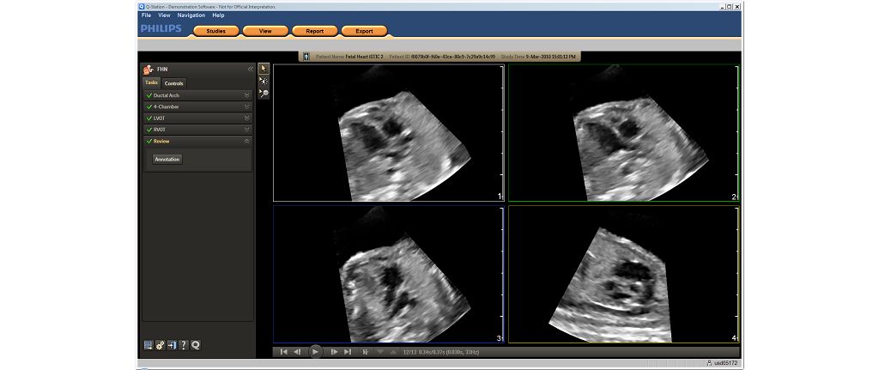Switch to the Controls tab
879x370 pixels.
[x=173, y=83]
